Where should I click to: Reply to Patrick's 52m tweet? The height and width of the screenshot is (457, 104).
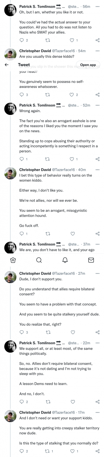coord(22,159)
